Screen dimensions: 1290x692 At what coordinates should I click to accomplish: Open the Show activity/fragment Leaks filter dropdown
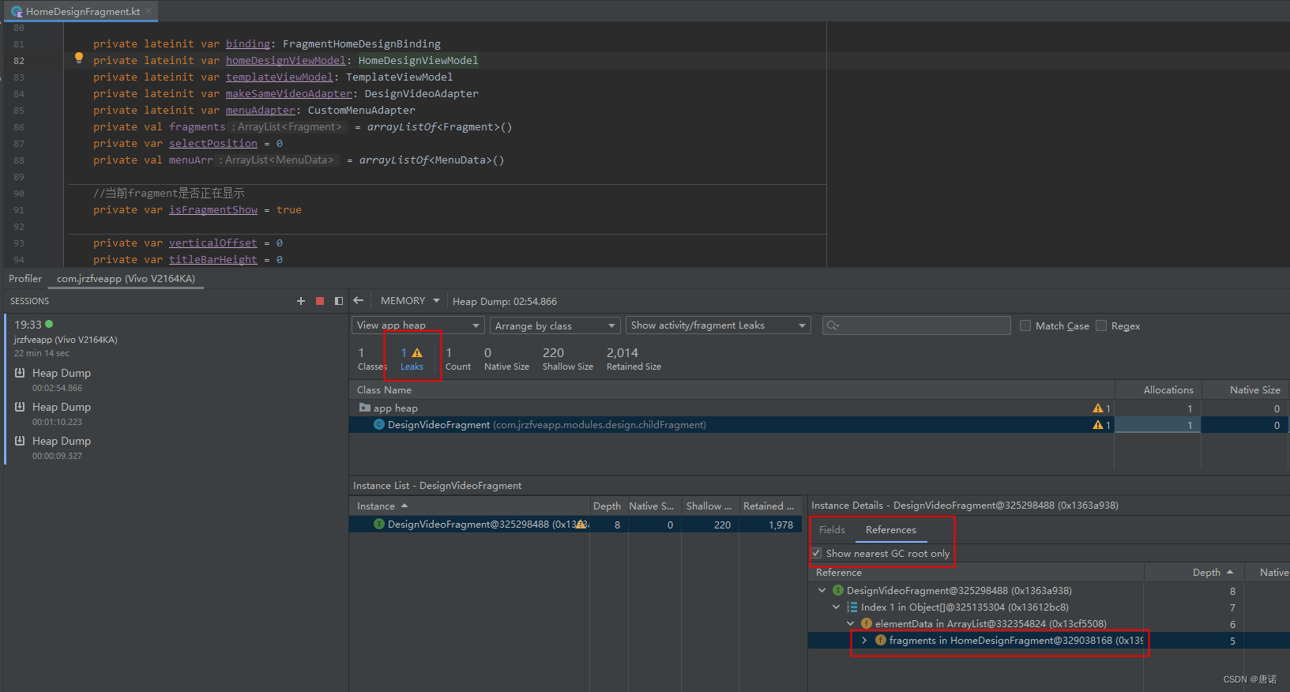click(x=718, y=325)
